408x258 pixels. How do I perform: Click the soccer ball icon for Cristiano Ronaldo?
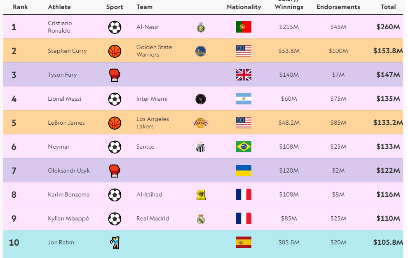point(115,27)
